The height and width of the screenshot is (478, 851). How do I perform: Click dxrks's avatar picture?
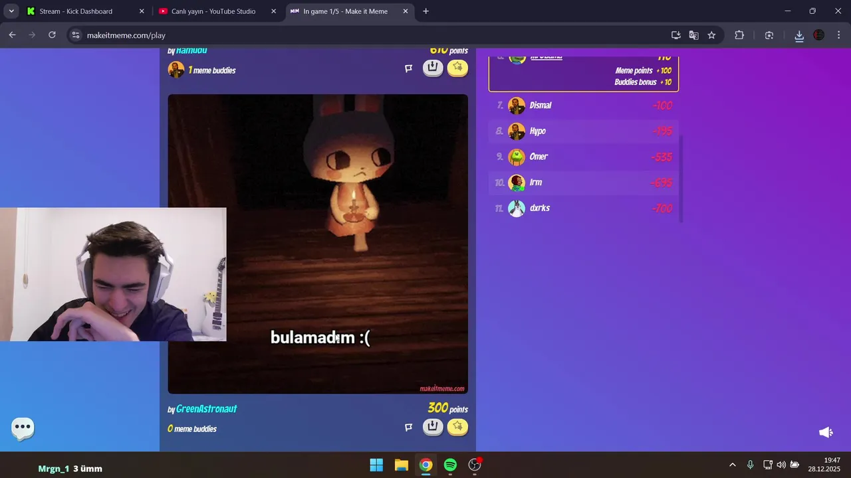(517, 208)
